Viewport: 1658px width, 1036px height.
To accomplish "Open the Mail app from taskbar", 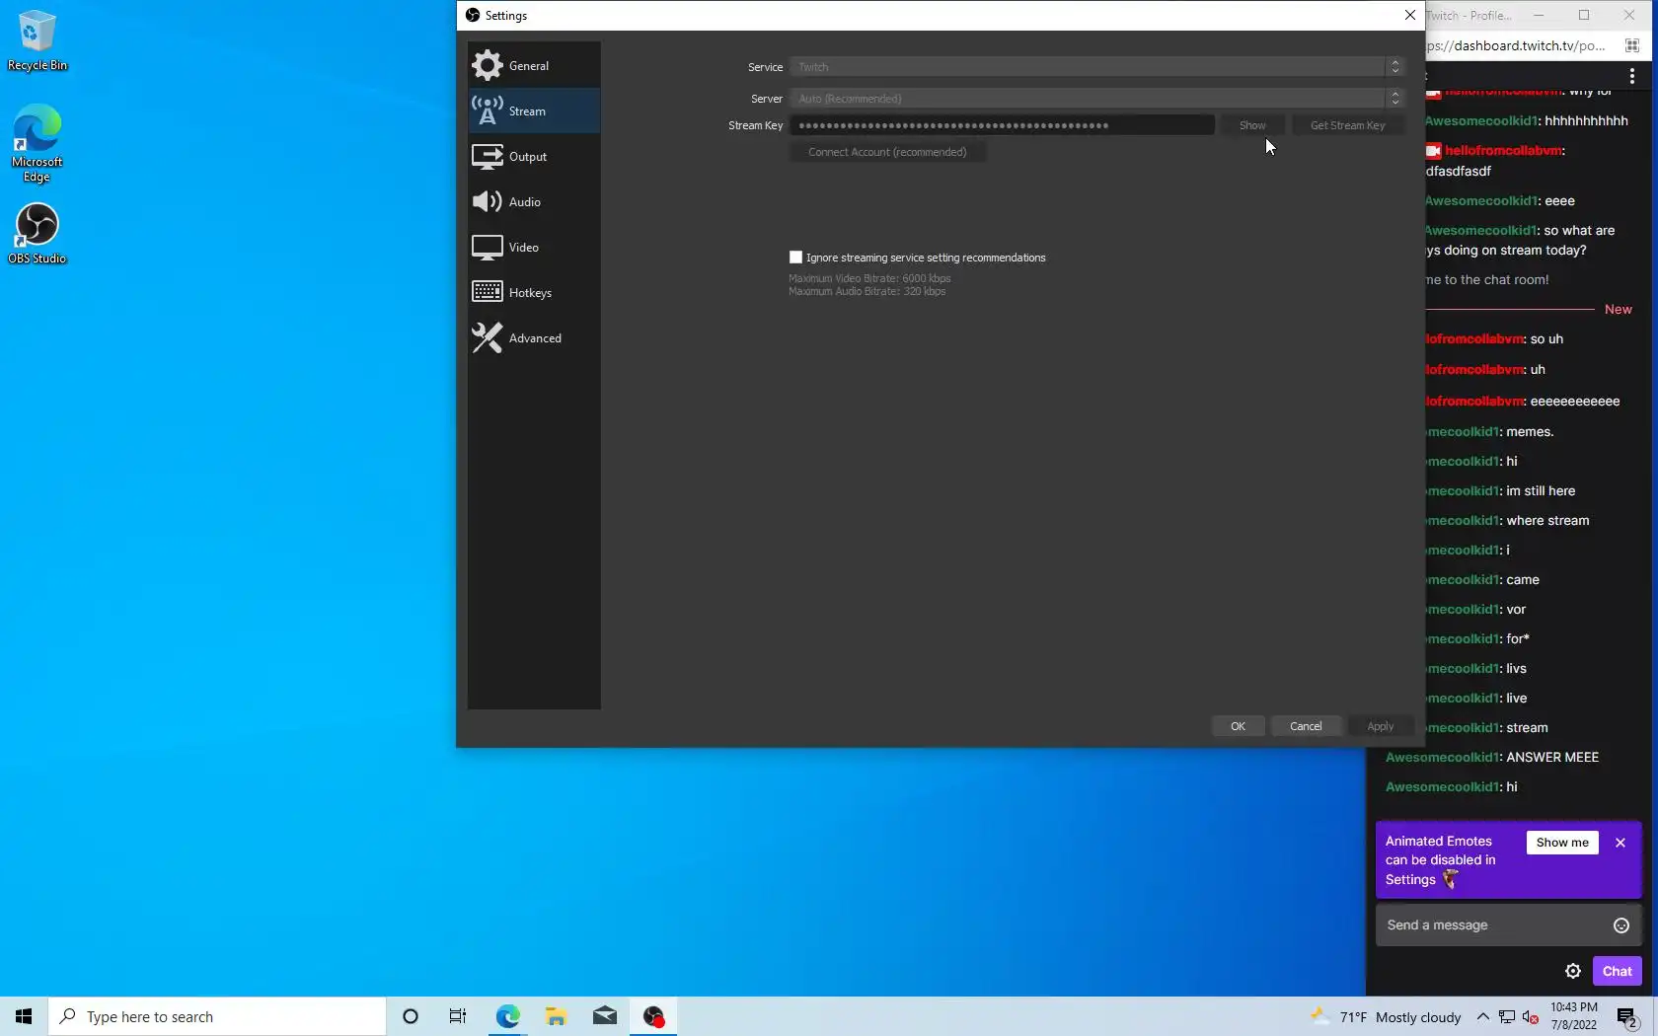I will (x=605, y=1016).
